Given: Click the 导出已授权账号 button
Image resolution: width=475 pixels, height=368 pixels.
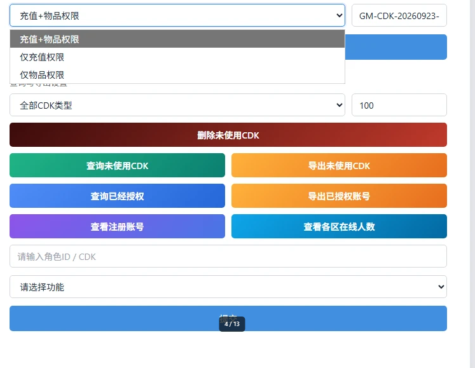Looking at the screenshot, I should tap(339, 196).
